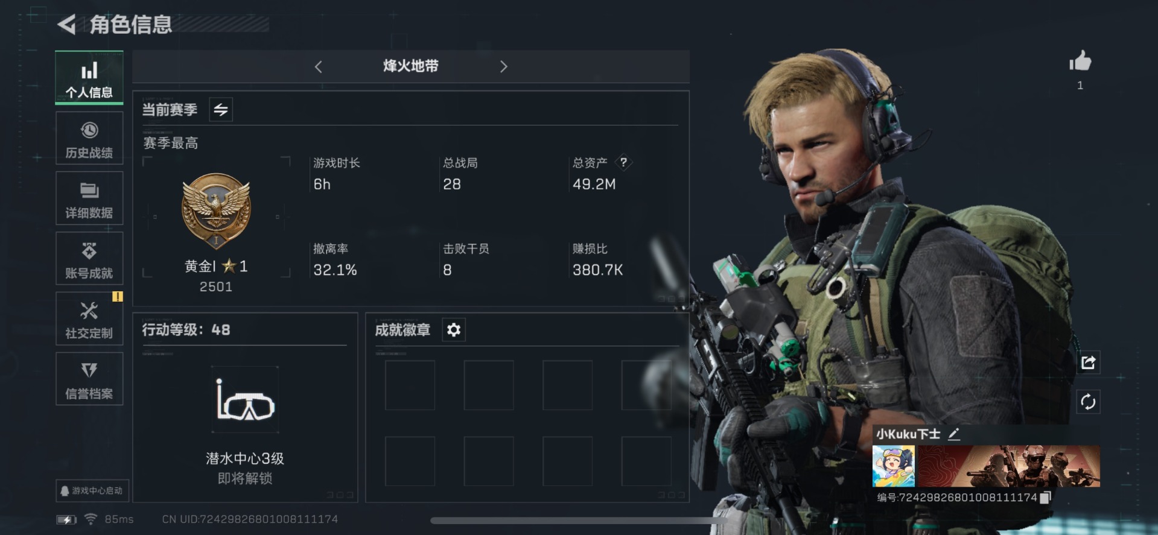Screen dimensions: 1158x535
Task: Share the character profile
Action: (1089, 362)
